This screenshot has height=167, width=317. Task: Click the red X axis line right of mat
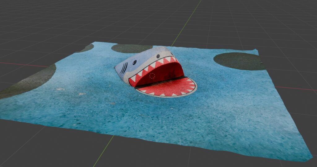point(296,88)
